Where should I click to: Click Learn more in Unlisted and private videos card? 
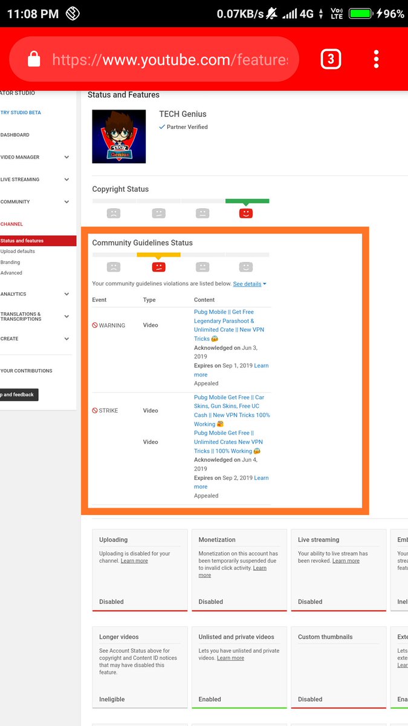click(x=230, y=658)
